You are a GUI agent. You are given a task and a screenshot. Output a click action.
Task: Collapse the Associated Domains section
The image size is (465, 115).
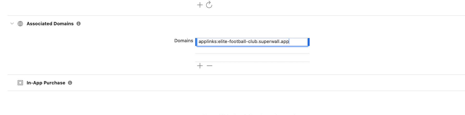point(12,24)
